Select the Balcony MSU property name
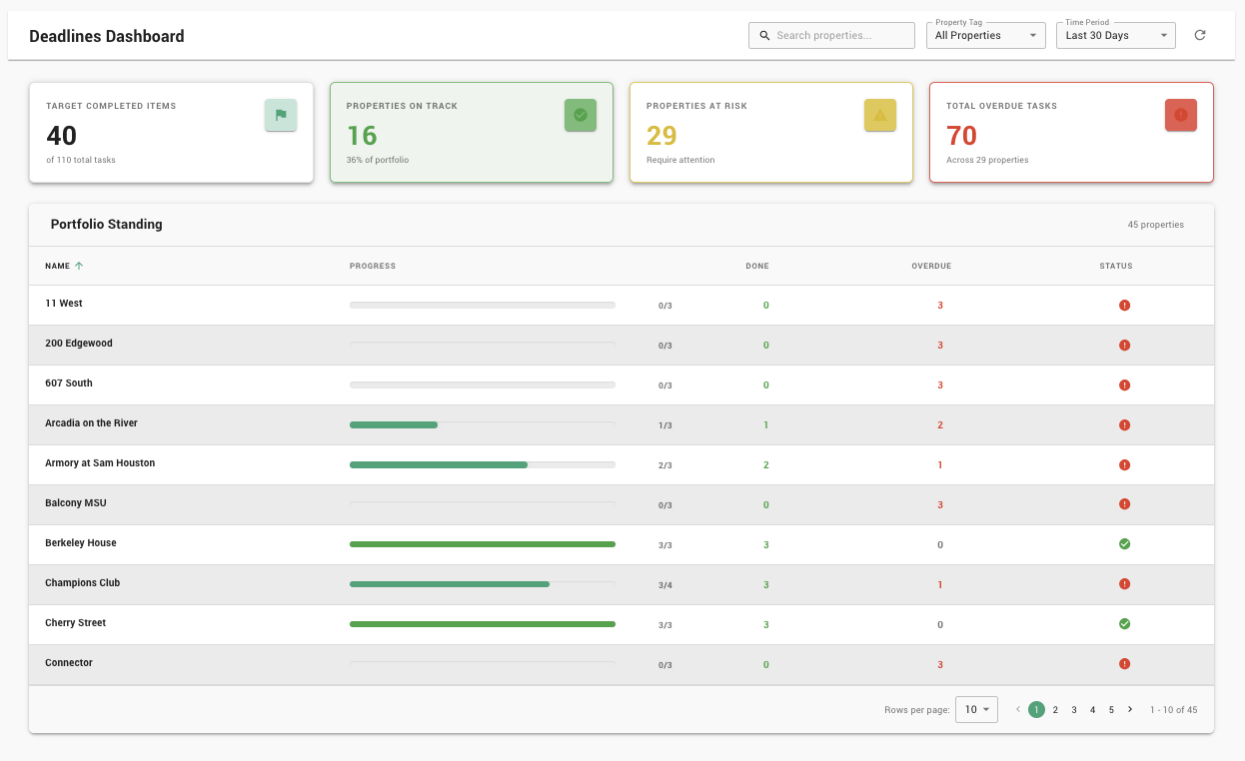The height and width of the screenshot is (761, 1245). pyautogui.click(x=76, y=502)
